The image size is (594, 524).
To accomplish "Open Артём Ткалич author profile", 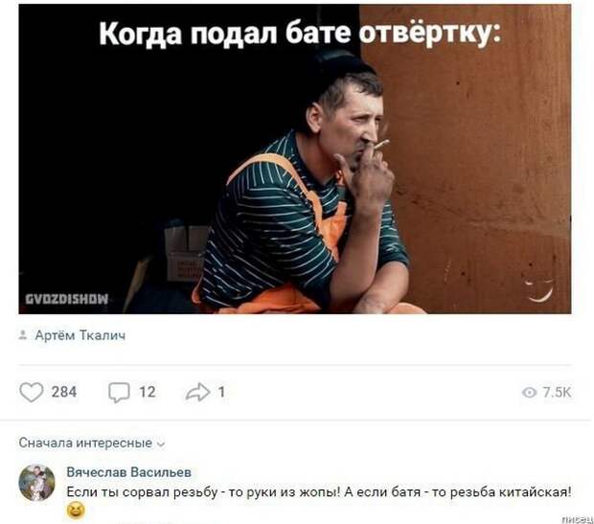I will point(80,335).
